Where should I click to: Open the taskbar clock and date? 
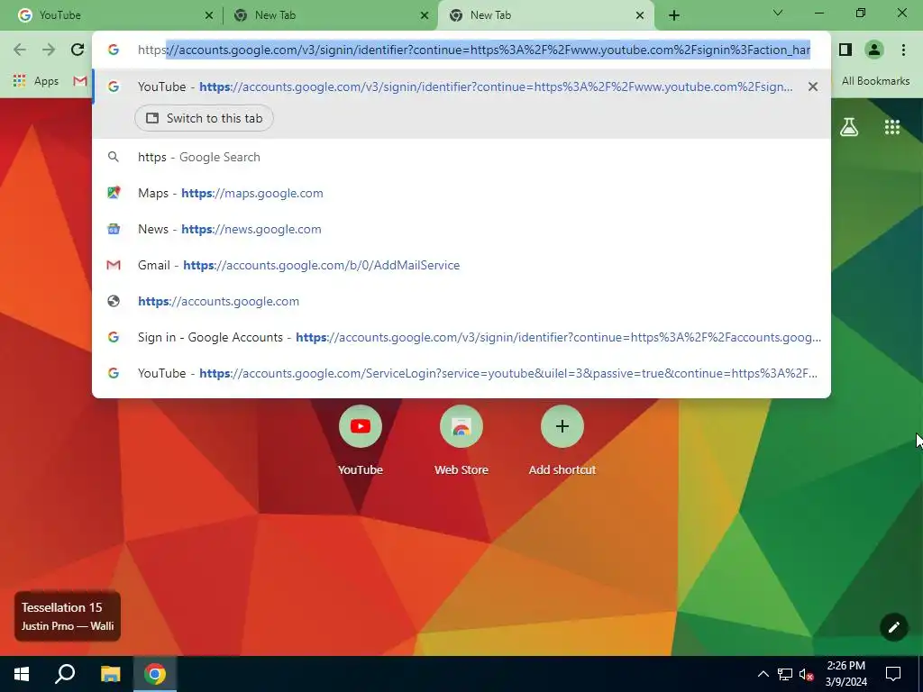[845, 674]
